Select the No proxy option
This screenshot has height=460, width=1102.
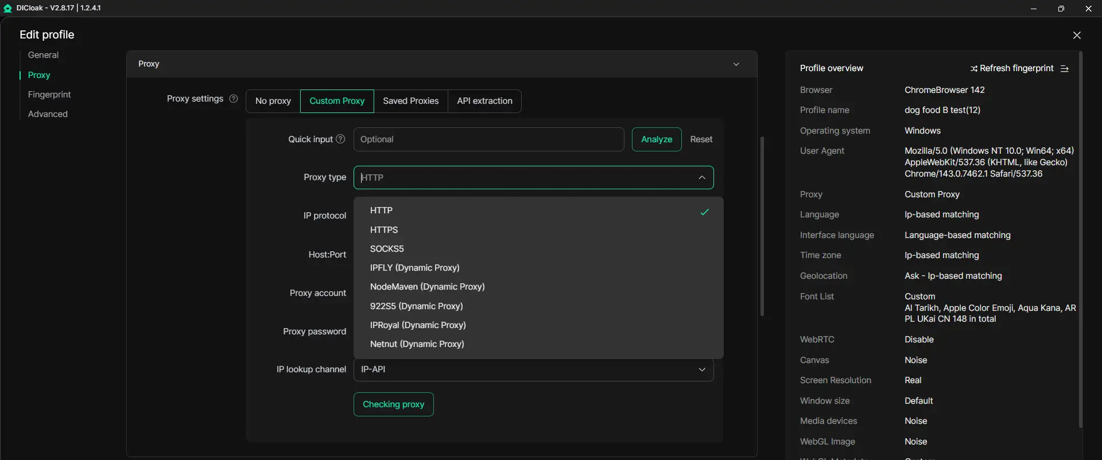273,101
